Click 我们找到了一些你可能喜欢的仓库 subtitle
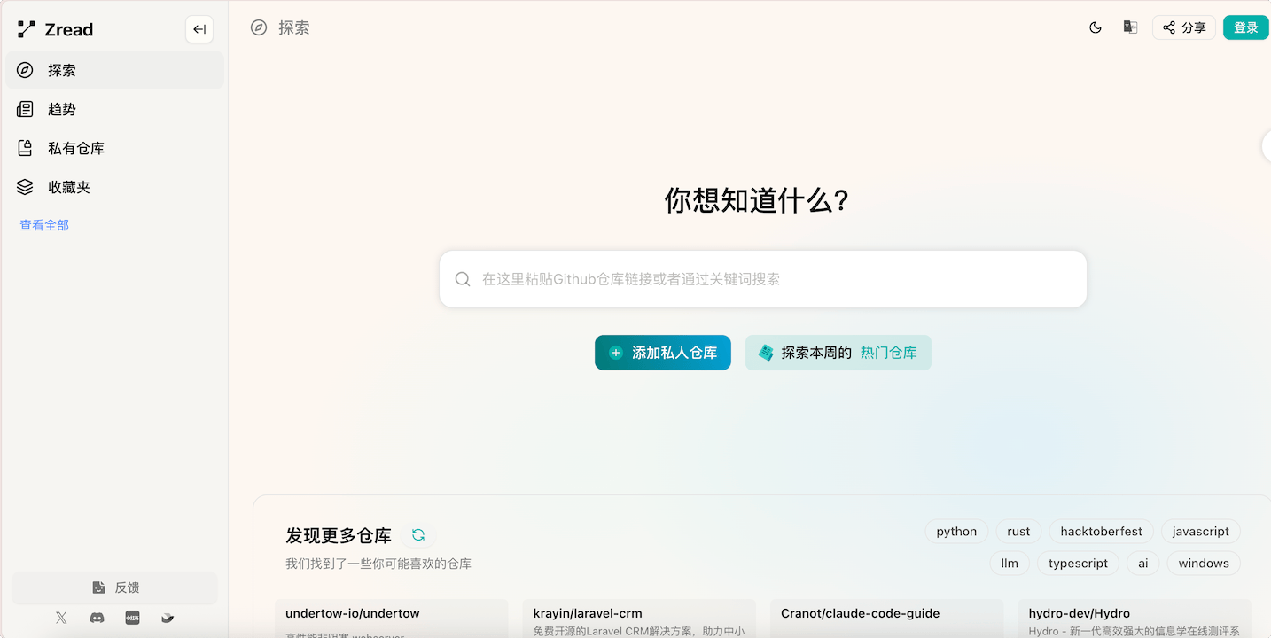Image resolution: width=1271 pixels, height=638 pixels. click(x=378, y=564)
